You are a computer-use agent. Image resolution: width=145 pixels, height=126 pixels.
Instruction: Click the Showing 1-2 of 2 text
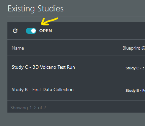click(x=28, y=108)
